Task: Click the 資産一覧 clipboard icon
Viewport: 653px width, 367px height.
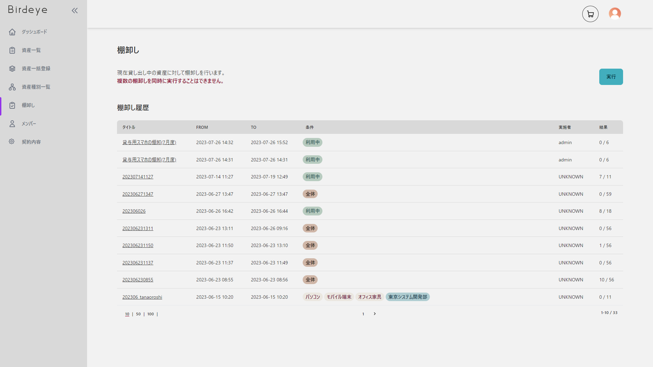Action: [x=12, y=50]
